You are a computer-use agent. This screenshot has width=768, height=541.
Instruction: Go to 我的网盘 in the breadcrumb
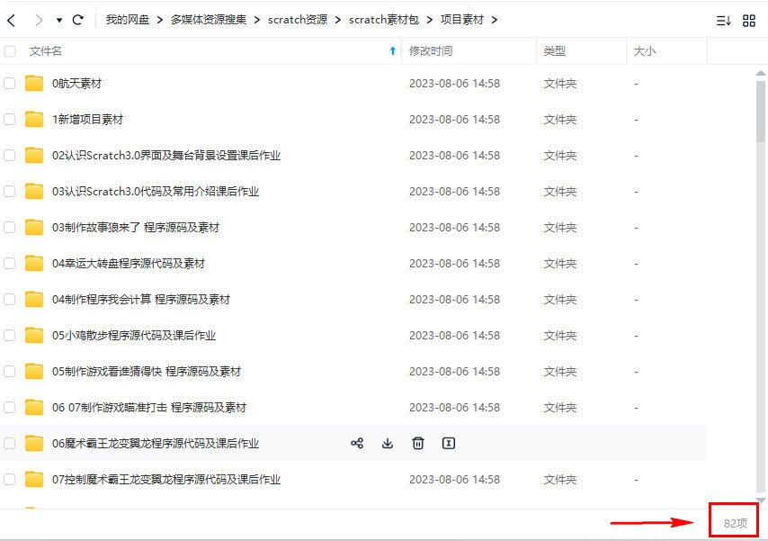pos(128,20)
